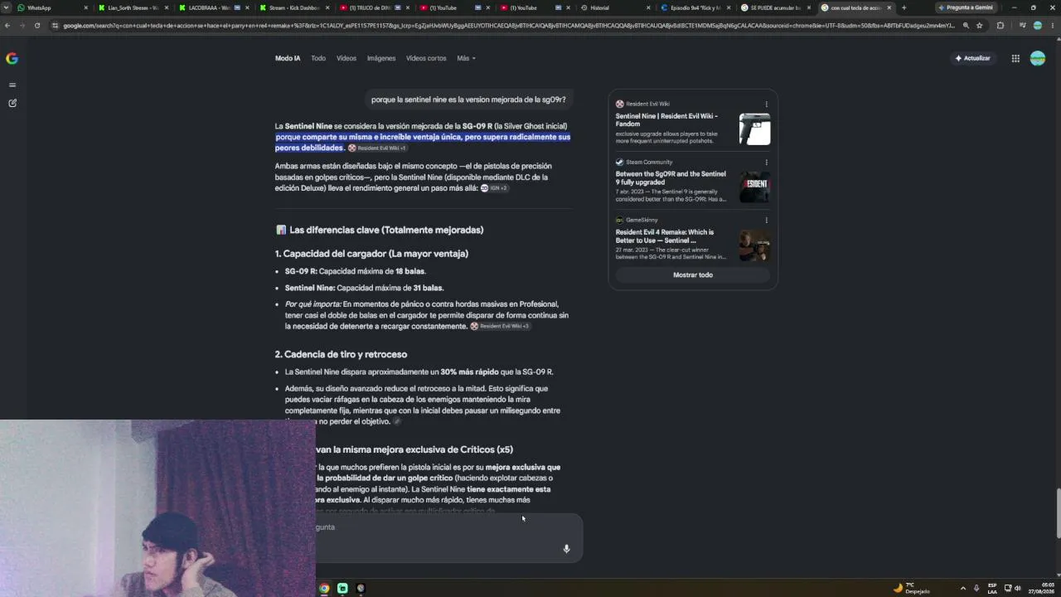
Task: Switch to the '(1) TRUCO DE DINE' YouTube tab
Action: point(372,7)
